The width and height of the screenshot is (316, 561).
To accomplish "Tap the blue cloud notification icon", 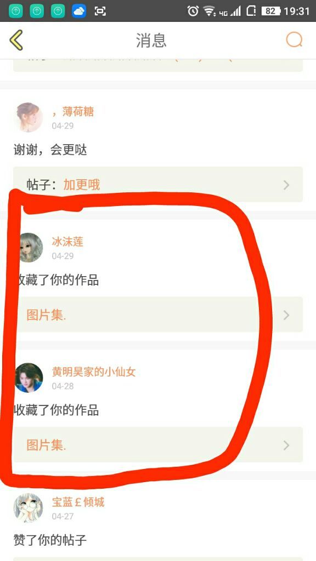I will click(79, 11).
